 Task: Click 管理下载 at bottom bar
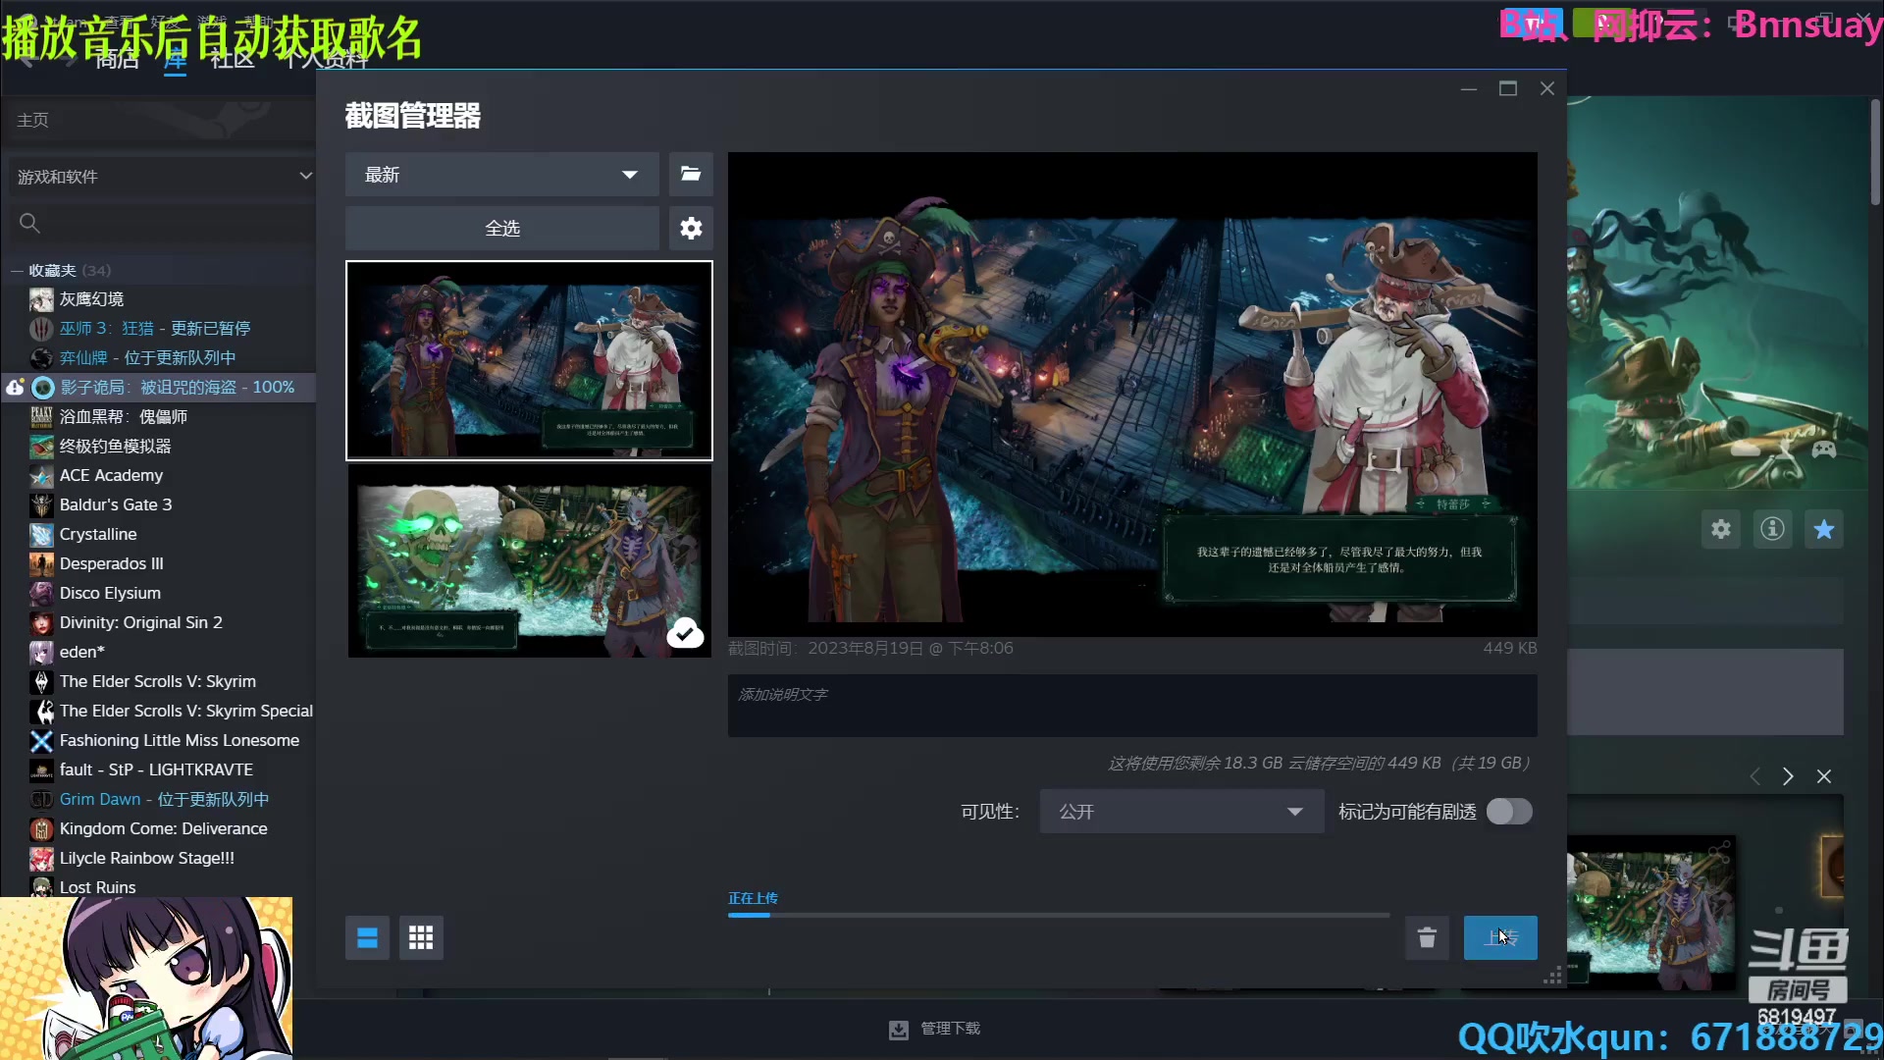[950, 1029]
